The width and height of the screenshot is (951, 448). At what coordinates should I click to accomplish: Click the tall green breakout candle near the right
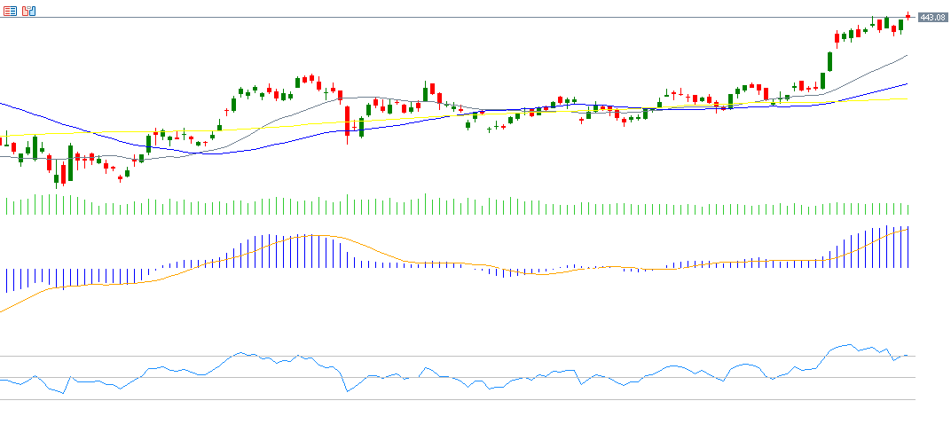coord(829,61)
